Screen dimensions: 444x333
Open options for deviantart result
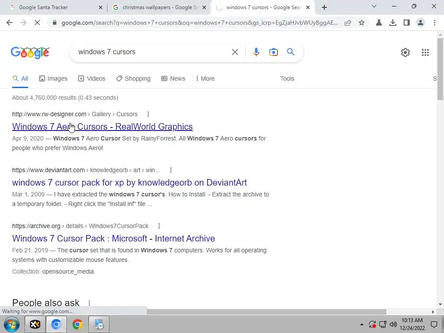(x=171, y=170)
